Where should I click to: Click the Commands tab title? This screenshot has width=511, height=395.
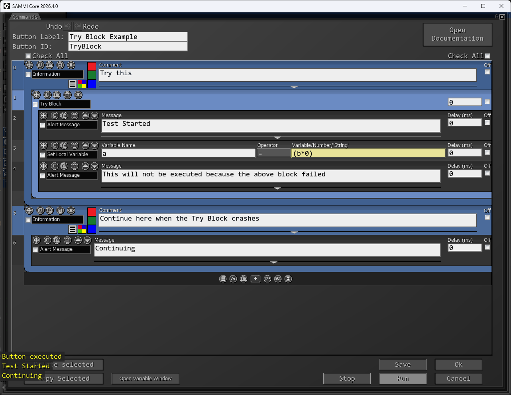(x=25, y=17)
